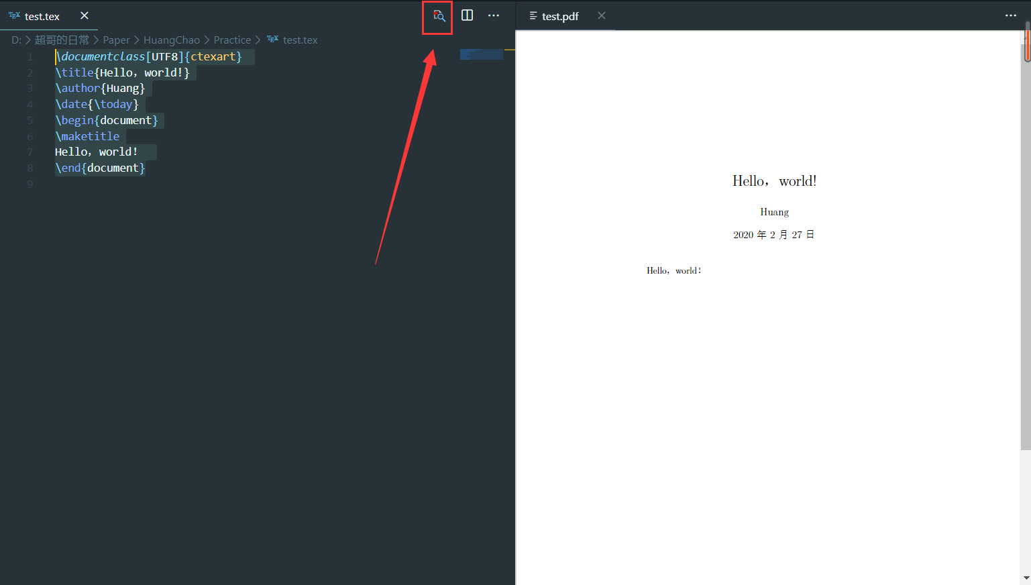Click the D: drive breadcrumb root
The width and height of the screenshot is (1031, 585).
pos(15,40)
